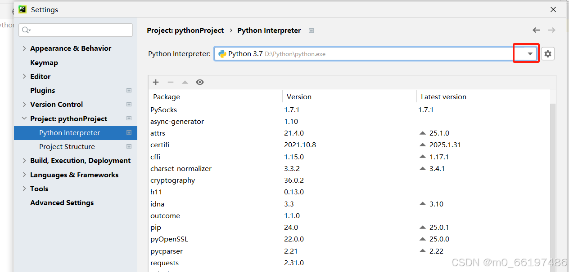Viewport: 569px width, 272px height.
Task: Click the gear icon next to interpreter
Action: (x=547, y=54)
